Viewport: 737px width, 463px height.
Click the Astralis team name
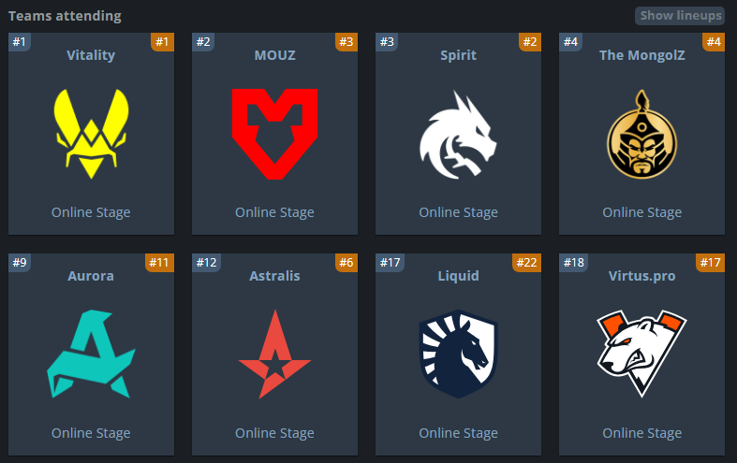pyautogui.click(x=275, y=276)
